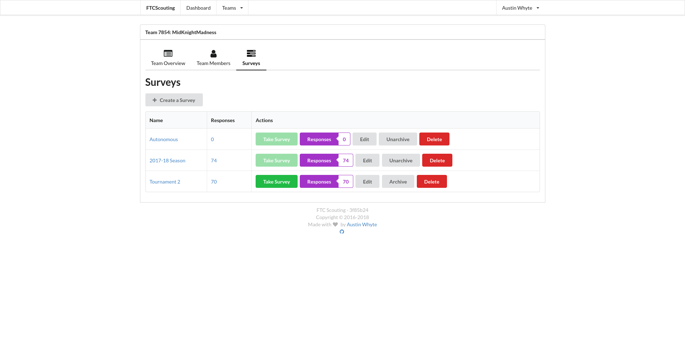Image resolution: width=685 pixels, height=343 pixels.
Task: Open the GitHub icon link in footer
Action: pos(342,232)
